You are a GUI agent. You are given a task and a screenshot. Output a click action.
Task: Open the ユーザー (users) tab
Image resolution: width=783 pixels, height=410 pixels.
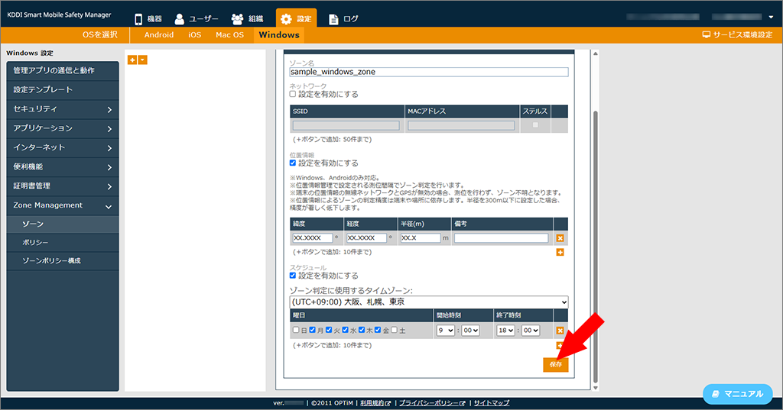[x=197, y=19]
